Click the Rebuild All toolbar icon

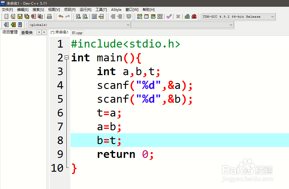coord(160,16)
